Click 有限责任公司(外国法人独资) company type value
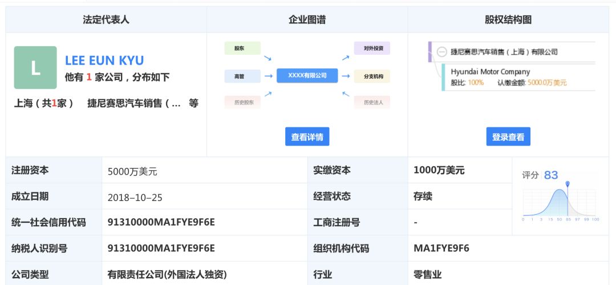This screenshot has height=285, width=616. click(167, 274)
